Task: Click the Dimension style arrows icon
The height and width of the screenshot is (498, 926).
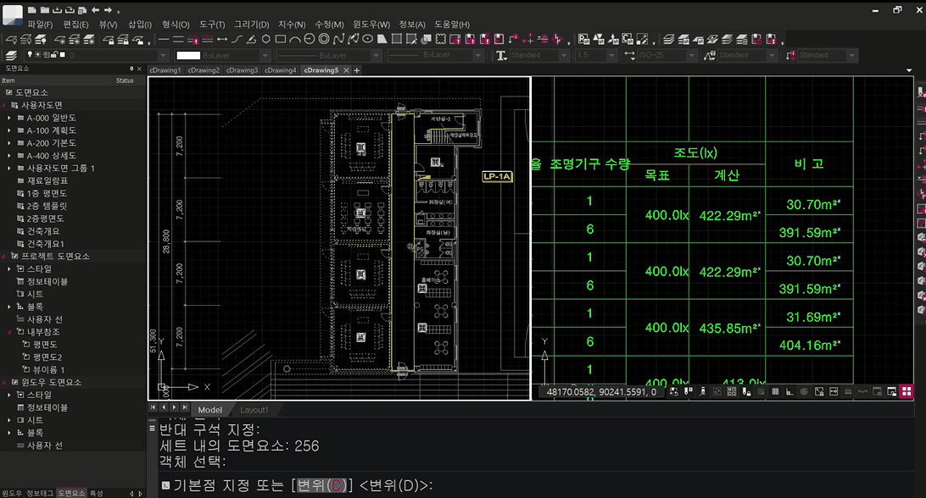Action: tap(629, 55)
